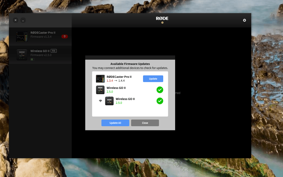The height and width of the screenshot is (177, 283).
Task: Click the RØDECaster Pro II sidebar thumbnail
Action: pos(22,36)
